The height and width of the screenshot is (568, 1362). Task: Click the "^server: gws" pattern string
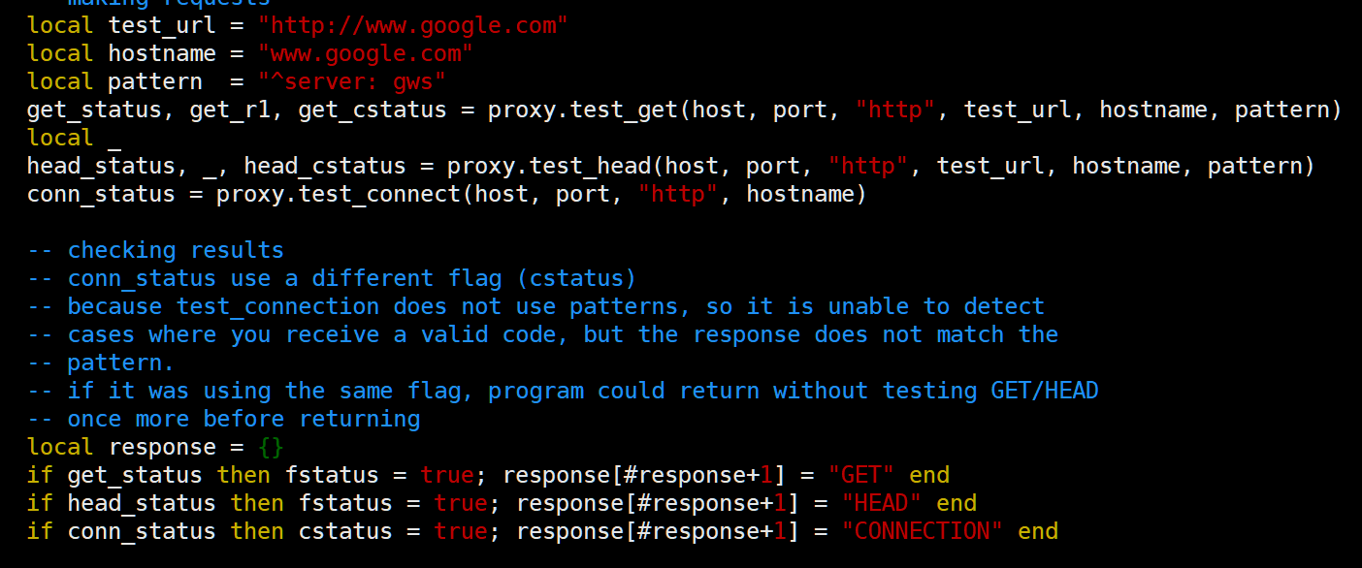click(x=351, y=81)
